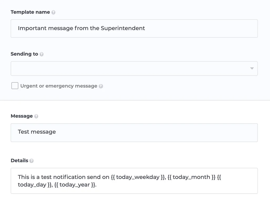Click the help icon next to Details
270x209 pixels.
(32, 161)
